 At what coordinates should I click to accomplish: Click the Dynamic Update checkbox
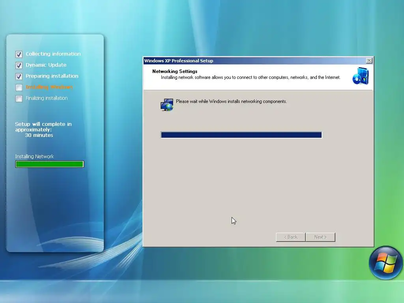(19, 65)
